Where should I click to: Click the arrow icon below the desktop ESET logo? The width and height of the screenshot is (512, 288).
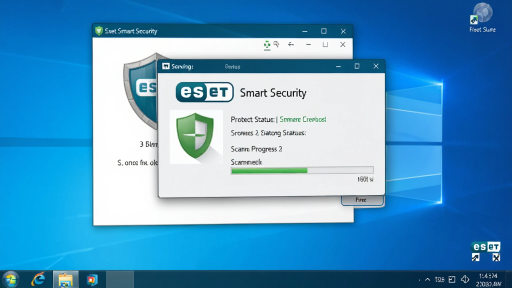pos(476,257)
